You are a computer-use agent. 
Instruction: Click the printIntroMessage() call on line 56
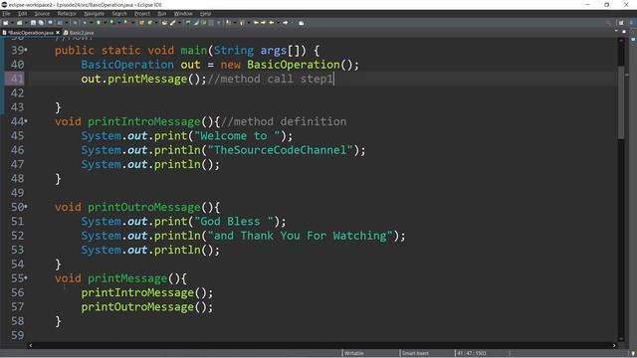coord(146,292)
